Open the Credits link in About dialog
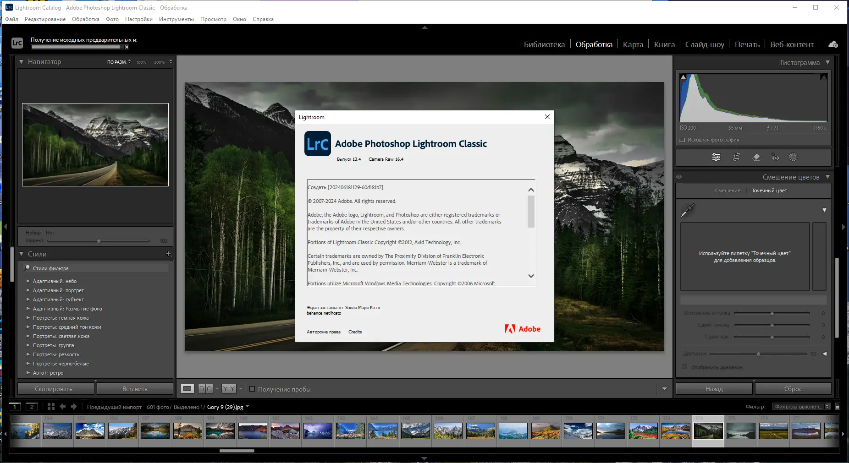 355,332
